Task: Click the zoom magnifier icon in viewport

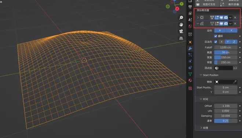Action: (x=181, y=18)
